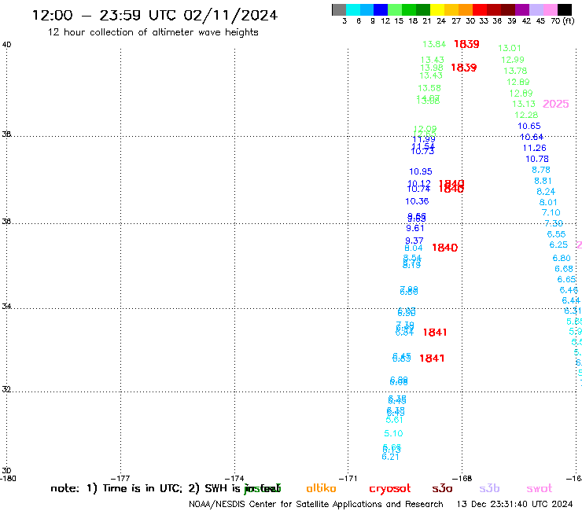Click the wave height value 9.37

(414, 241)
